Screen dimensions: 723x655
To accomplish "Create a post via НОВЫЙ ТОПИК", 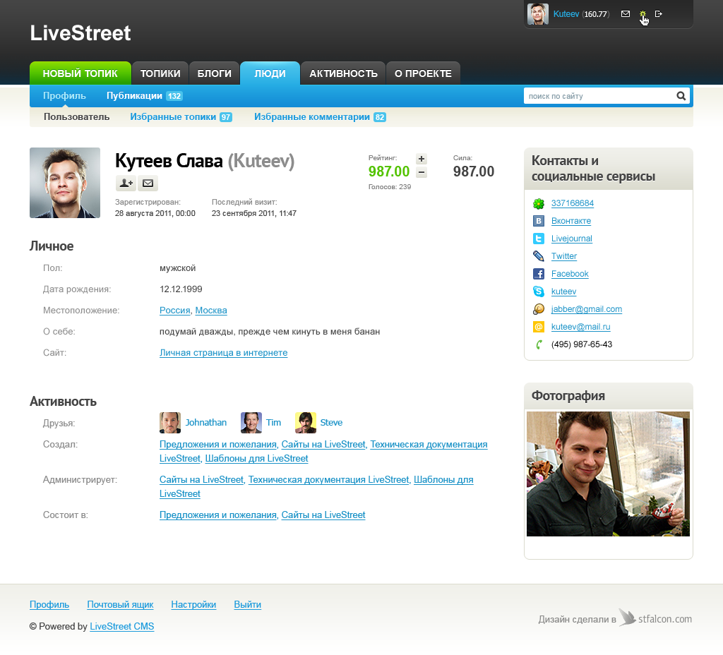I will tap(80, 73).
